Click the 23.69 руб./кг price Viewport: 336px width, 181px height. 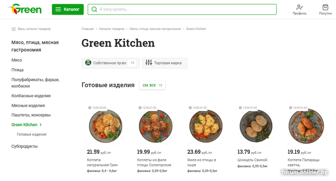tap(200, 152)
